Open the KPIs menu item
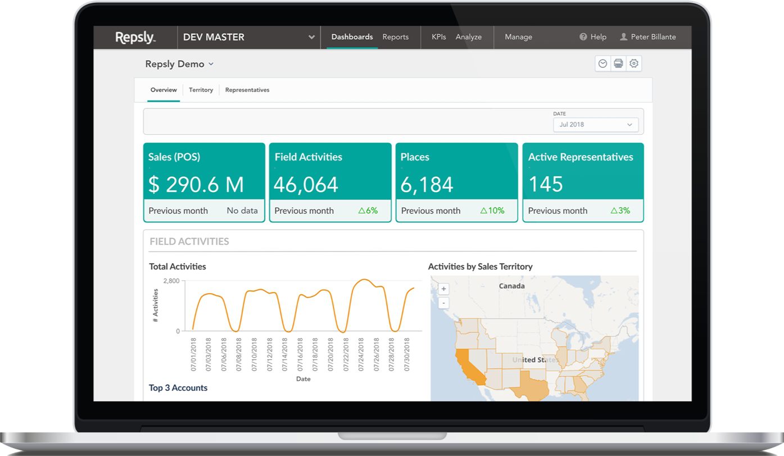Viewport: 784px width, 456px height. pos(438,37)
